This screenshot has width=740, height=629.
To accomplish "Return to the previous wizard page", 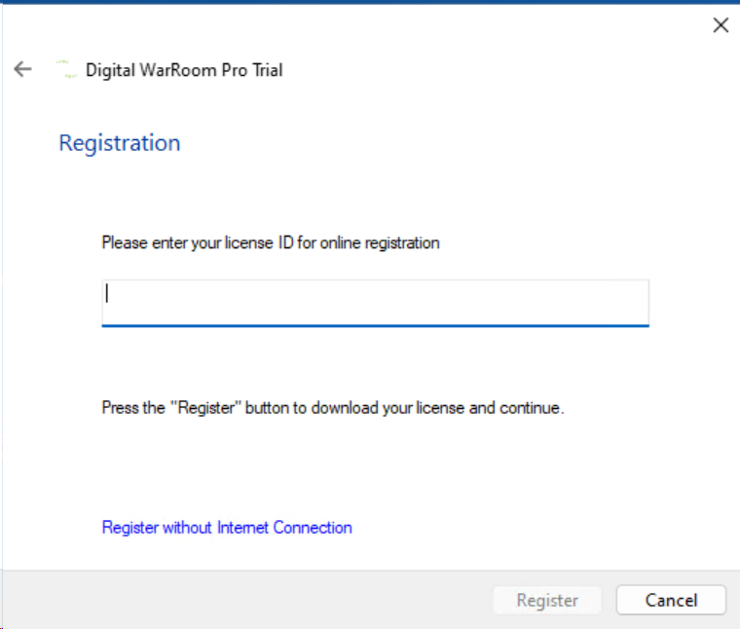I will (22, 69).
